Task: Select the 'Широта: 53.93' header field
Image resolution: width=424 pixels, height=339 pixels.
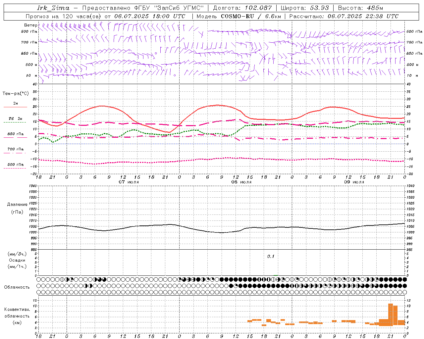Action: 305,8
